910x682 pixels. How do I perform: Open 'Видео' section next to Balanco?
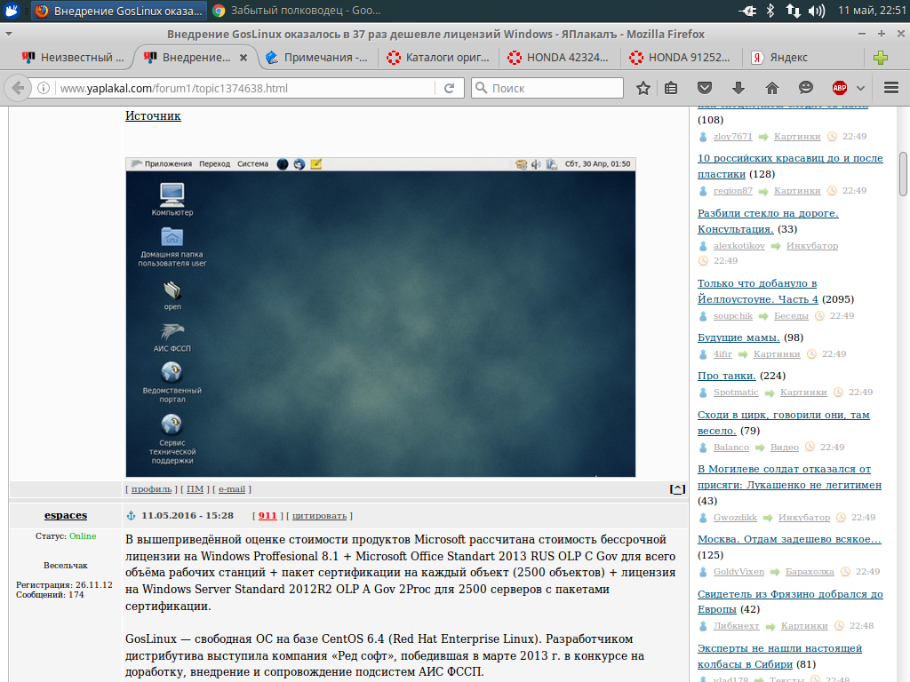click(x=785, y=448)
